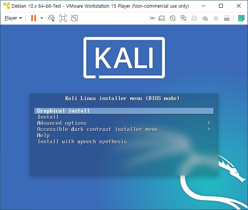
Task: Open the green message log icon
Action: coord(241,18)
